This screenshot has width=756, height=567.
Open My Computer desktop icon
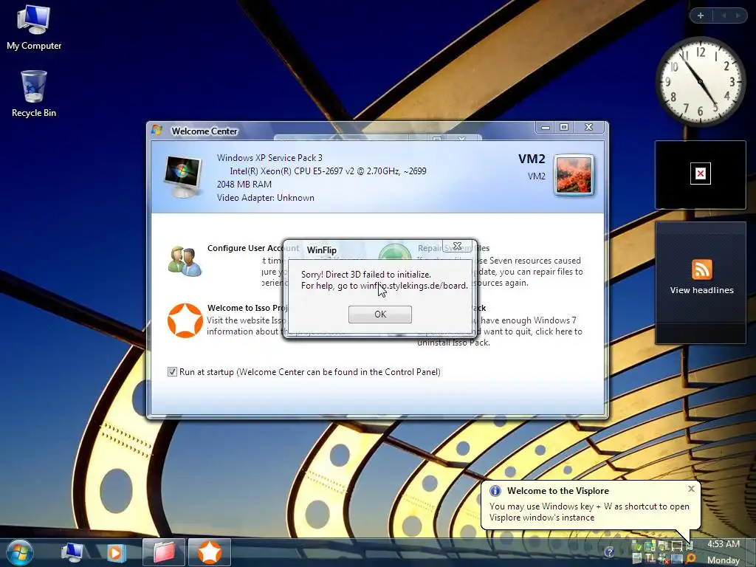click(34, 27)
